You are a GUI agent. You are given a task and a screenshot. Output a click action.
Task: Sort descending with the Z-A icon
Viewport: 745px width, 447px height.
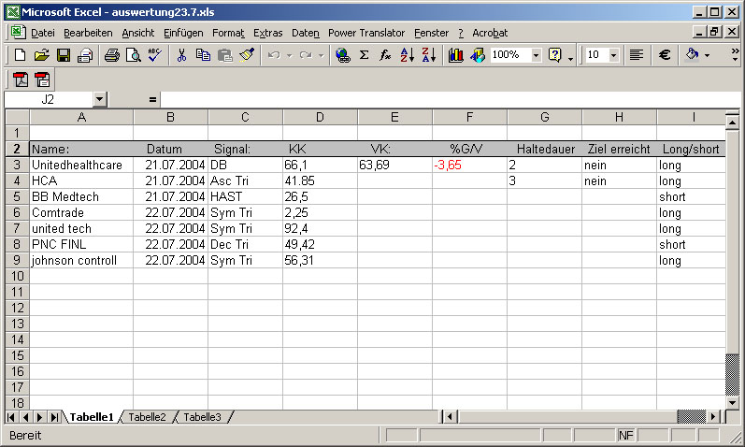pyautogui.click(x=428, y=55)
